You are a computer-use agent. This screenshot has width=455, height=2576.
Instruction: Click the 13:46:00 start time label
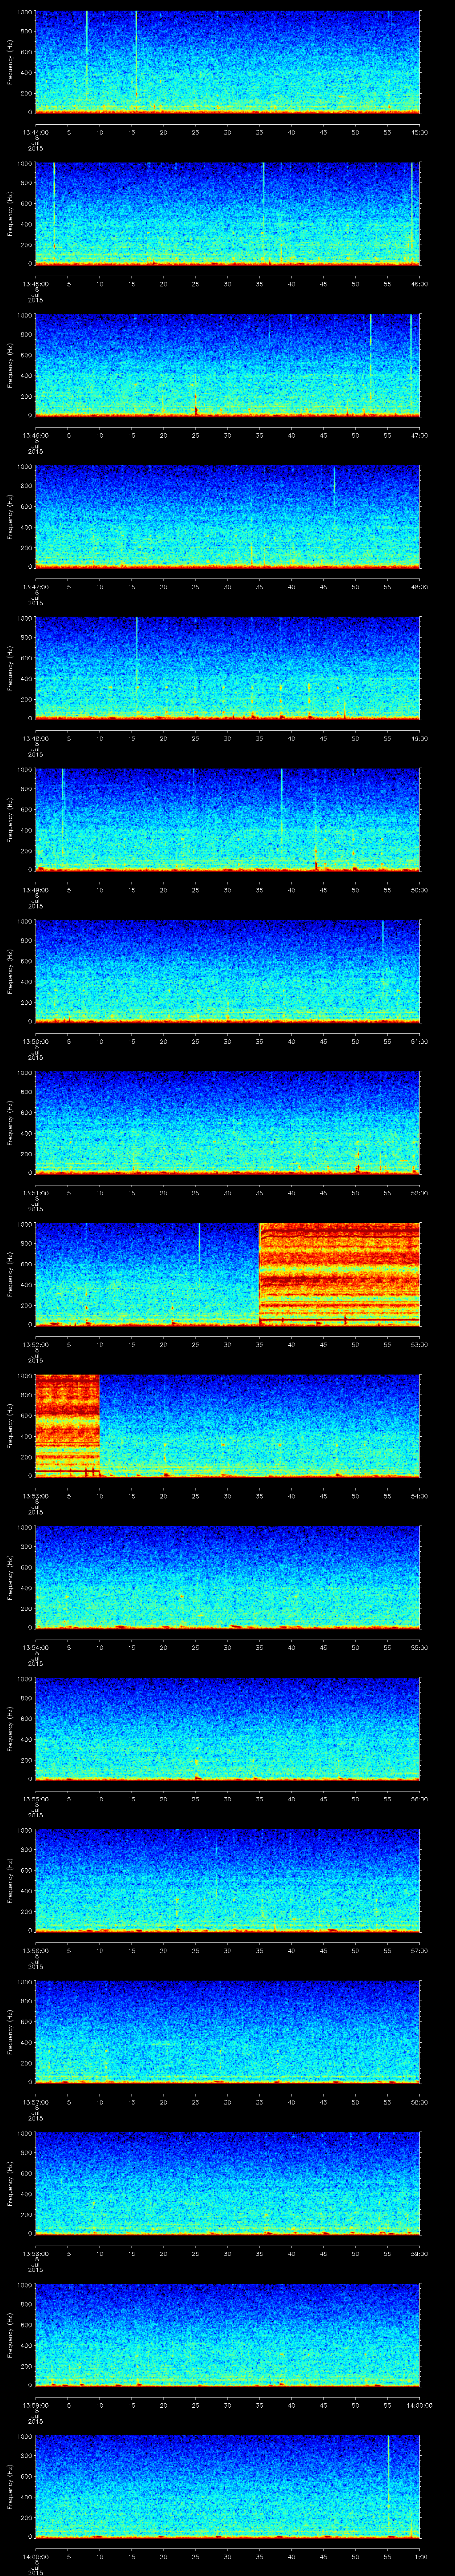point(35,435)
